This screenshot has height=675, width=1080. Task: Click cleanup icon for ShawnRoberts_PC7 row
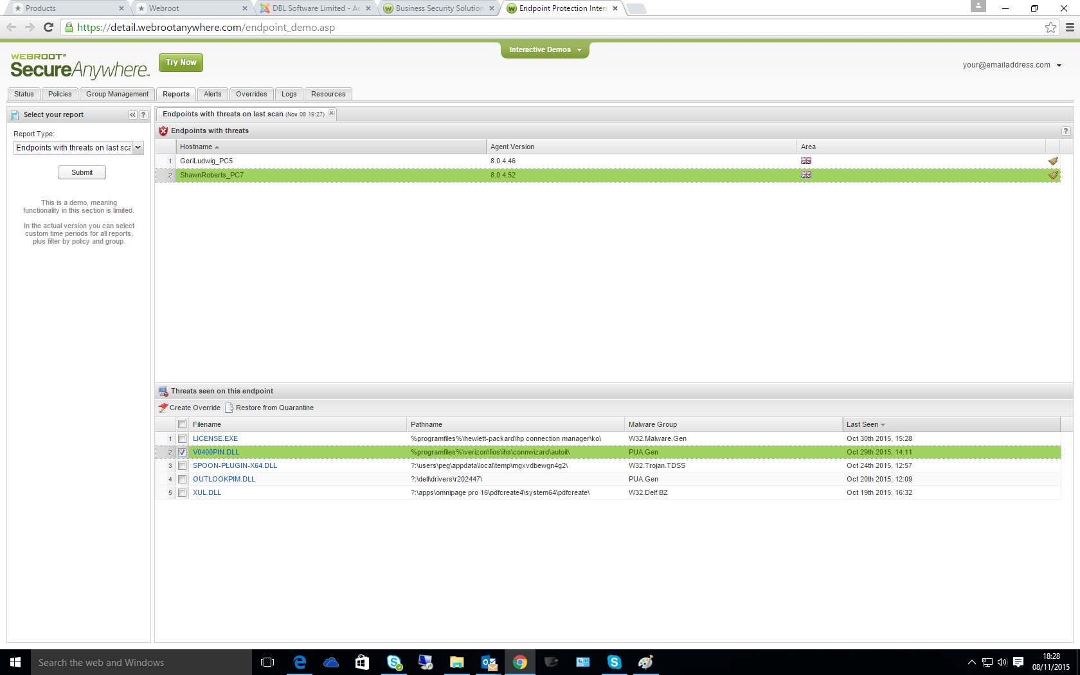tap(1053, 175)
